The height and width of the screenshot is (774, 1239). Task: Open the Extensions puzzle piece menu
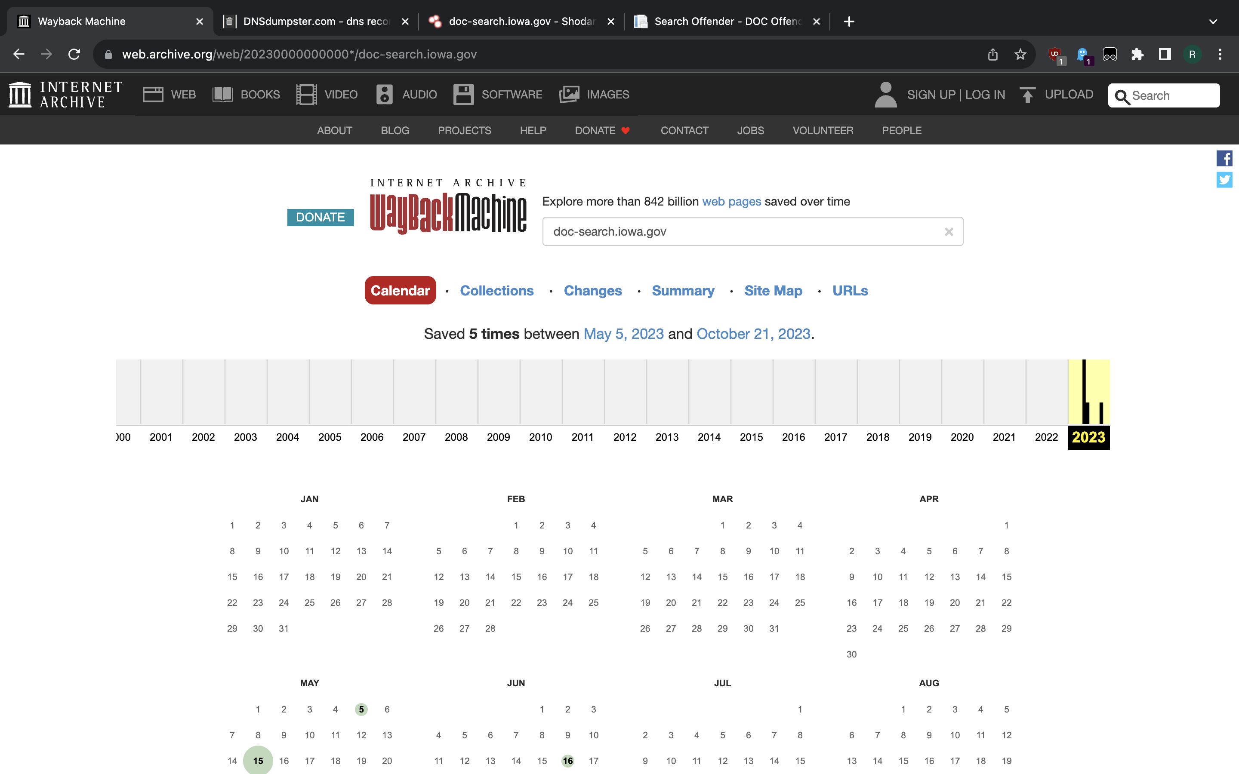(1137, 54)
